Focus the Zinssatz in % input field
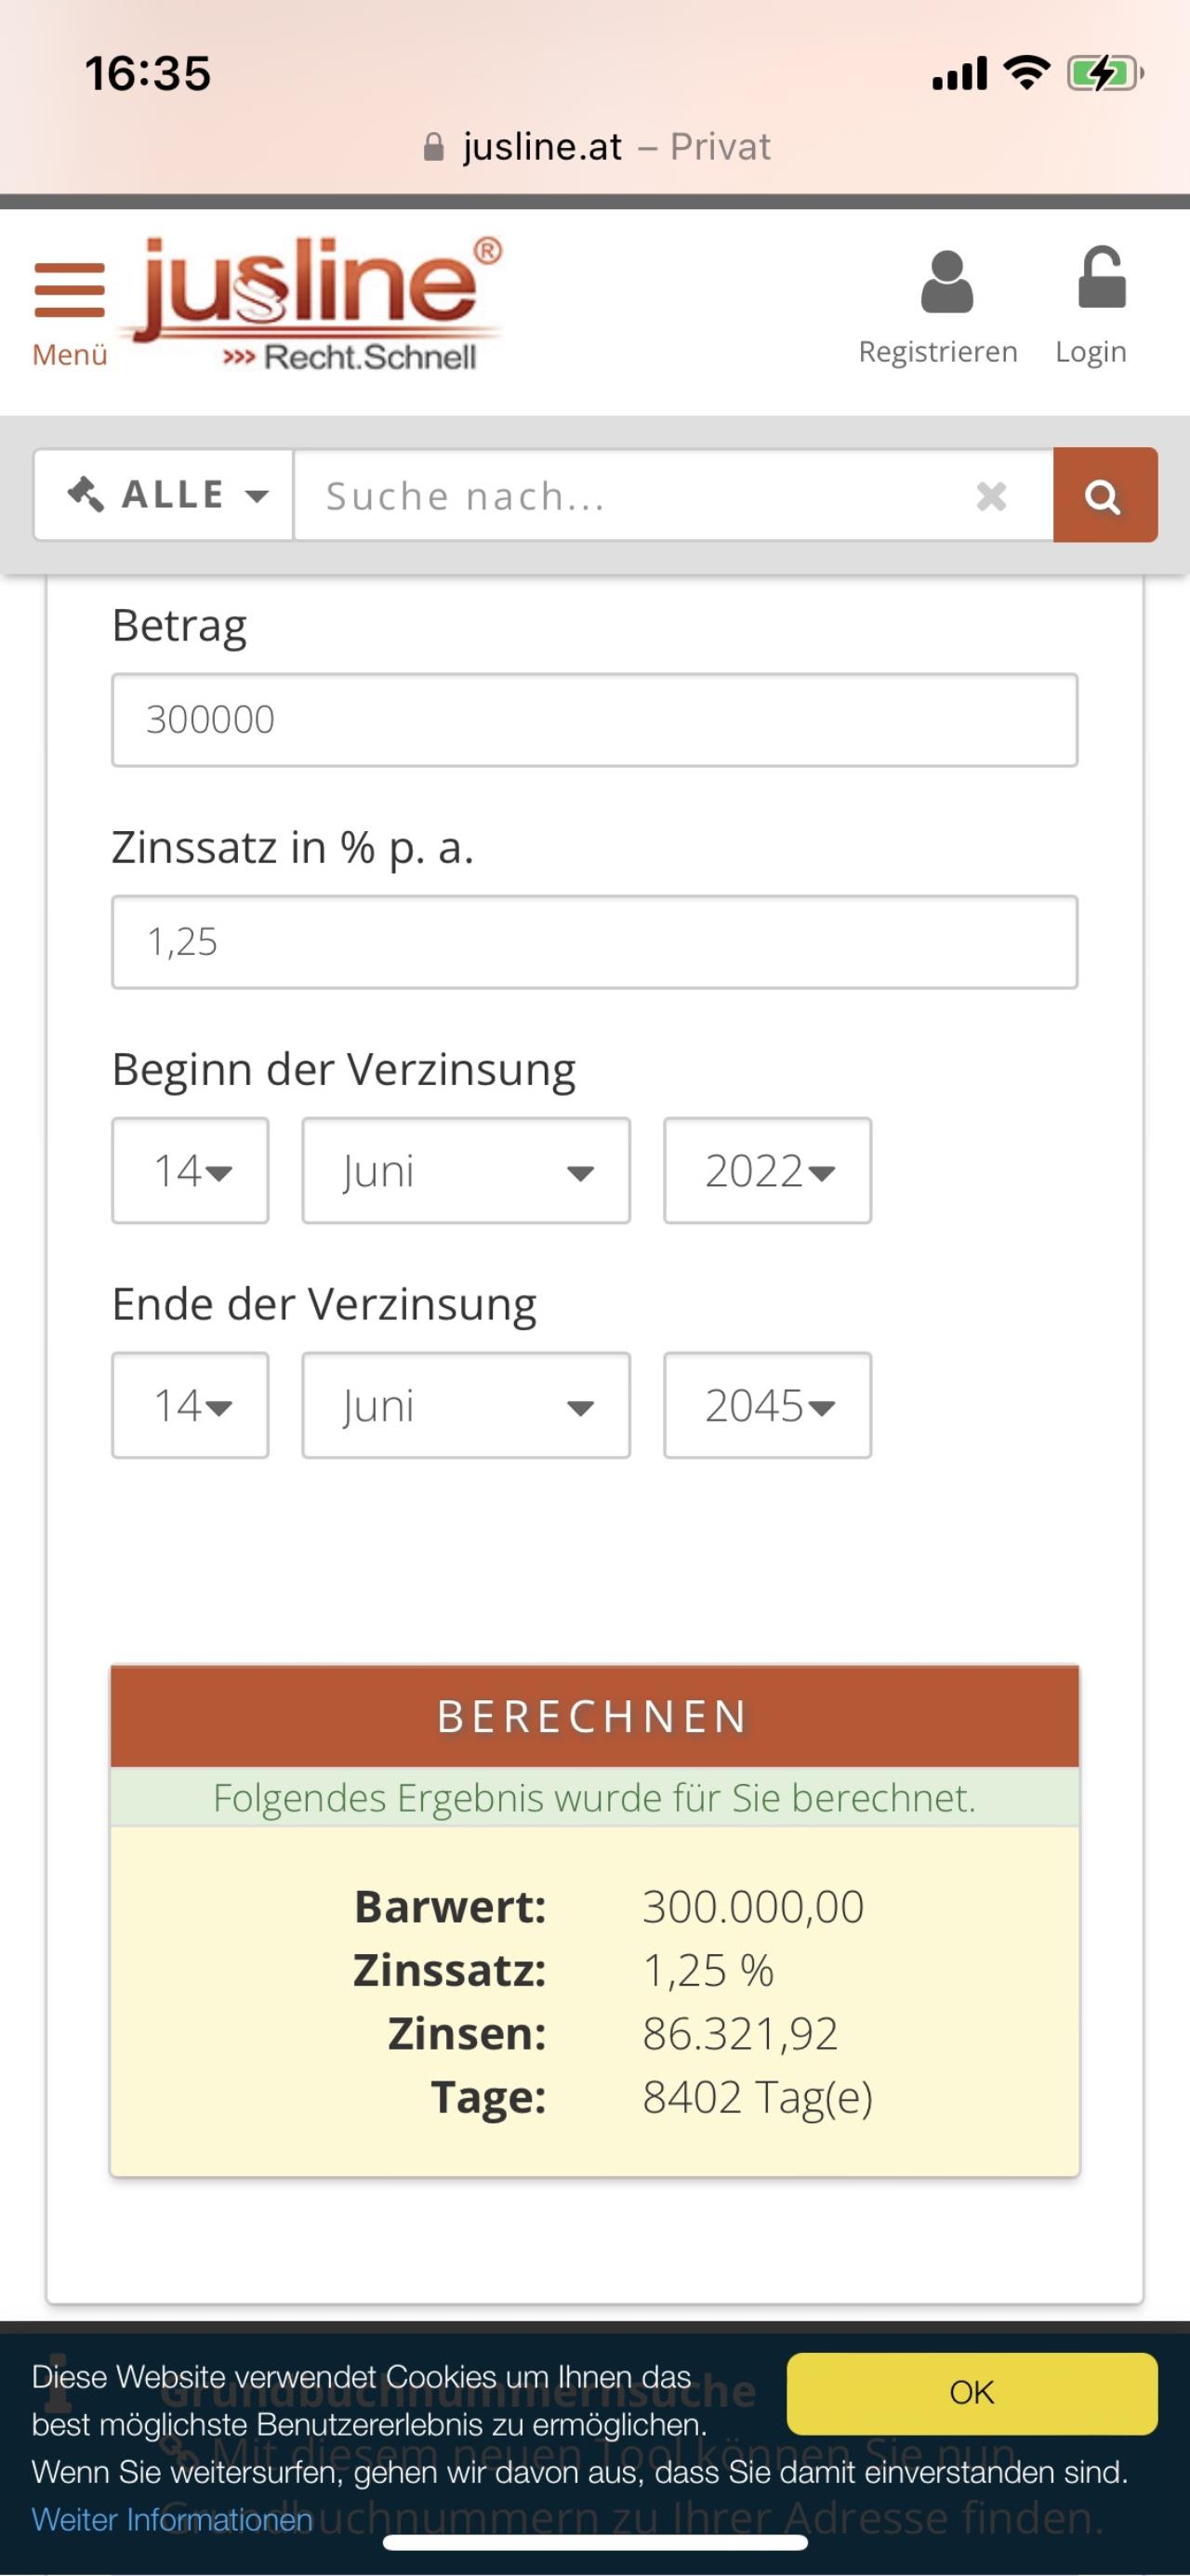 pos(594,942)
